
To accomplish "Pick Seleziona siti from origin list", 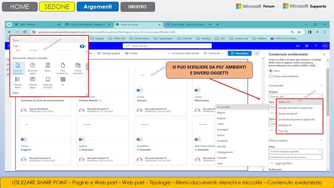I will 300,125.
